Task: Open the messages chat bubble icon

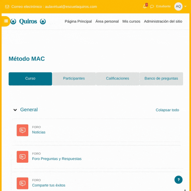Action: tap(152, 6)
